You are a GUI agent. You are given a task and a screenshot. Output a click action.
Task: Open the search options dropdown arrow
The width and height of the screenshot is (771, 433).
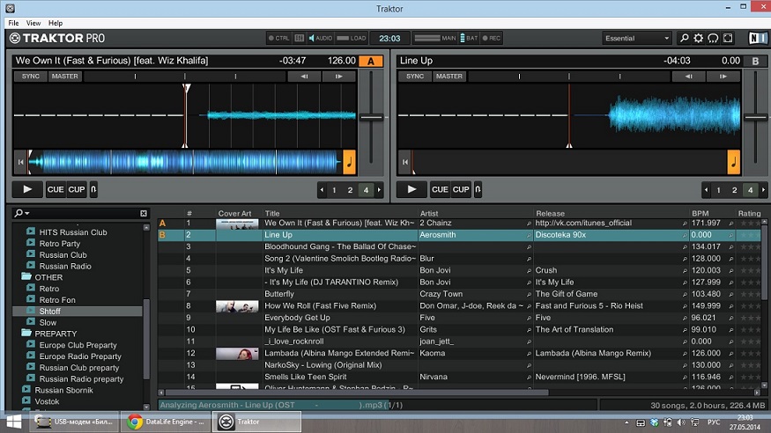(x=27, y=213)
